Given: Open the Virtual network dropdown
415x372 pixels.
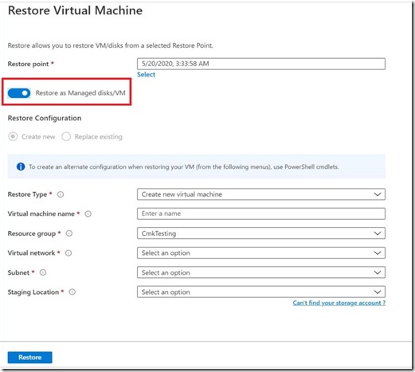Looking at the screenshot, I should pyautogui.click(x=261, y=253).
